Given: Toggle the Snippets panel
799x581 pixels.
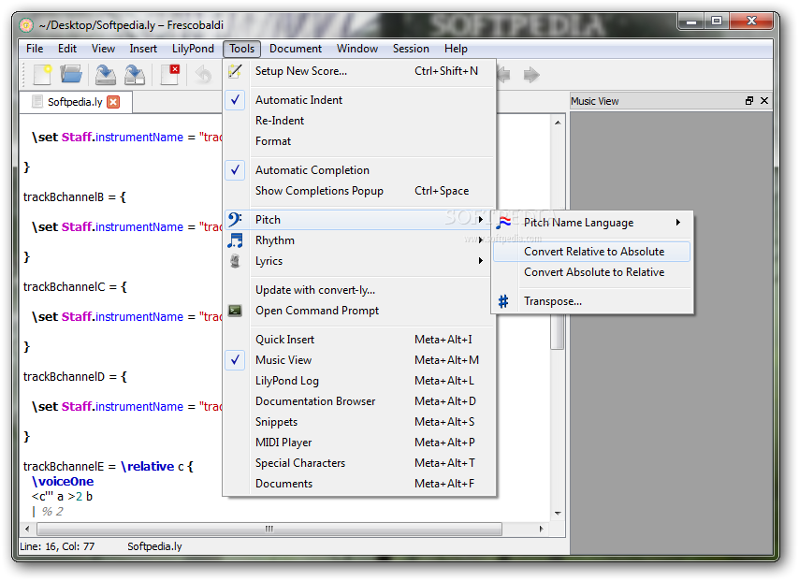Looking at the screenshot, I should tap(360, 422).
